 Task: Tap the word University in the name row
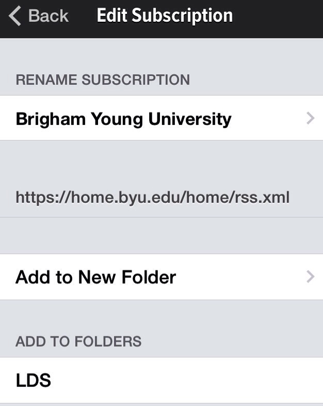pos(190,119)
